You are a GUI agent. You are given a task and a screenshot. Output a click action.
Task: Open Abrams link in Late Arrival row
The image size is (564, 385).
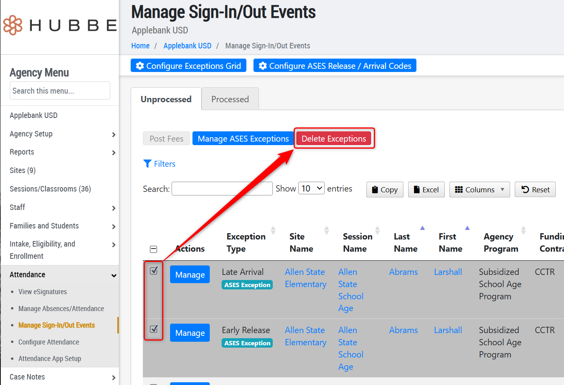(403, 272)
